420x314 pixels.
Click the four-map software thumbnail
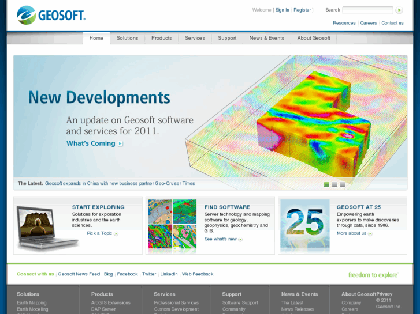(172, 225)
